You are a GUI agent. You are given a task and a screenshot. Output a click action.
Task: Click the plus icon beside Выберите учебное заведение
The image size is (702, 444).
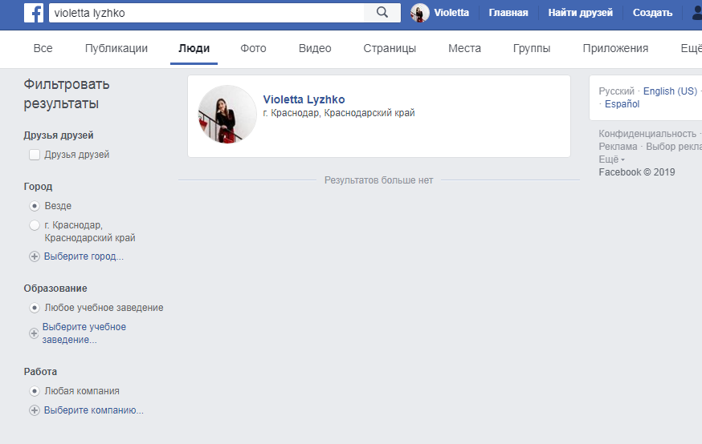click(x=34, y=333)
